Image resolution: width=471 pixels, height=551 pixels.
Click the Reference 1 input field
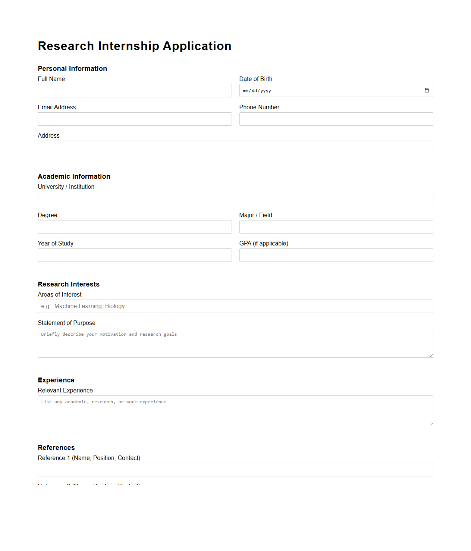[235, 469]
